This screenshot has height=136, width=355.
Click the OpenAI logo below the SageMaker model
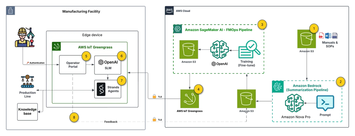point(220,64)
